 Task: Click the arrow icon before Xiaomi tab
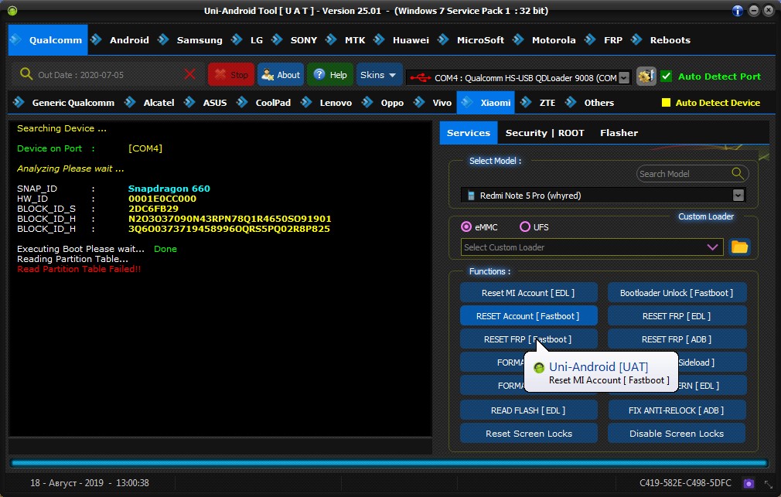click(467, 102)
